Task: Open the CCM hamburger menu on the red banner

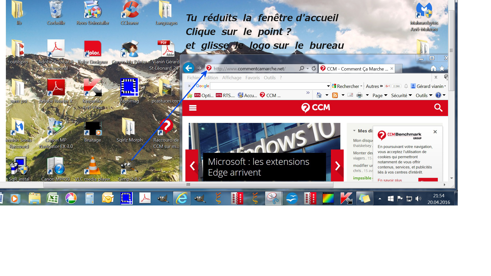Action: tap(193, 108)
